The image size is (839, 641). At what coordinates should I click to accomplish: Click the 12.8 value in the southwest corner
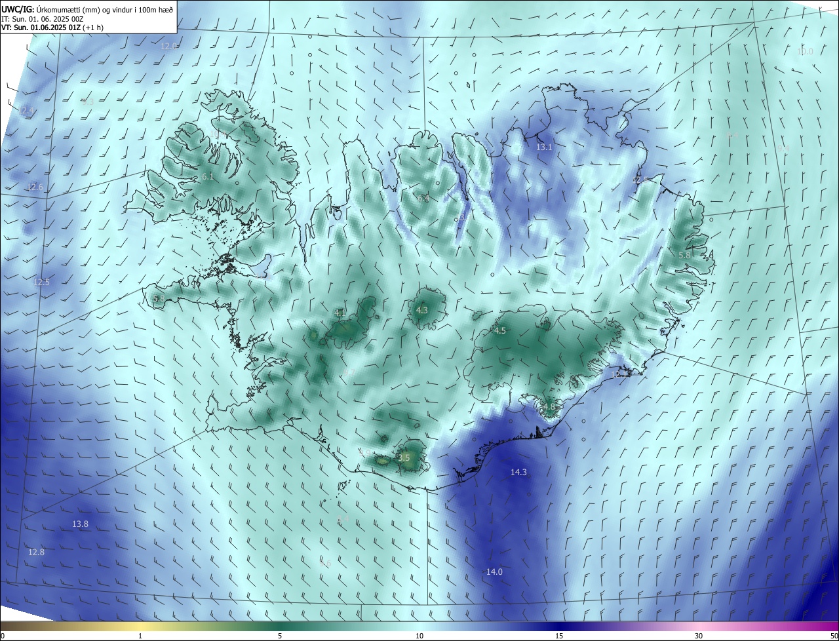tap(36, 552)
